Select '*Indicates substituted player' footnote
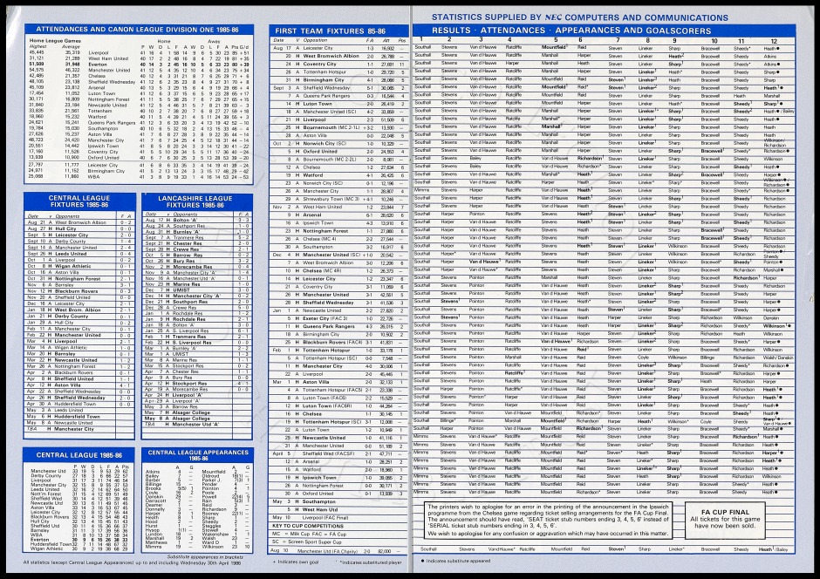 click(x=370, y=562)
